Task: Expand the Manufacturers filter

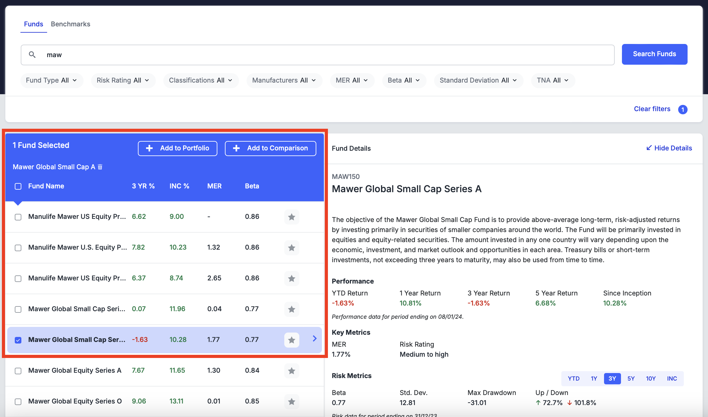Action: (284, 80)
